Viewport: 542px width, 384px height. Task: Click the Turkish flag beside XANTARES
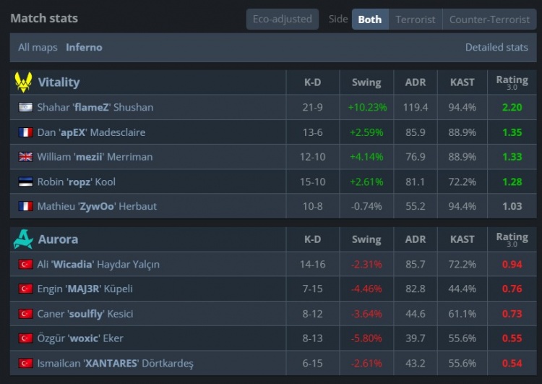click(26, 363)
